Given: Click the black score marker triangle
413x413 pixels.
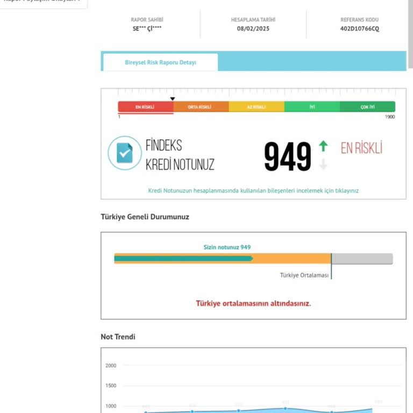Looking at the screenshot, I should 173,99.
